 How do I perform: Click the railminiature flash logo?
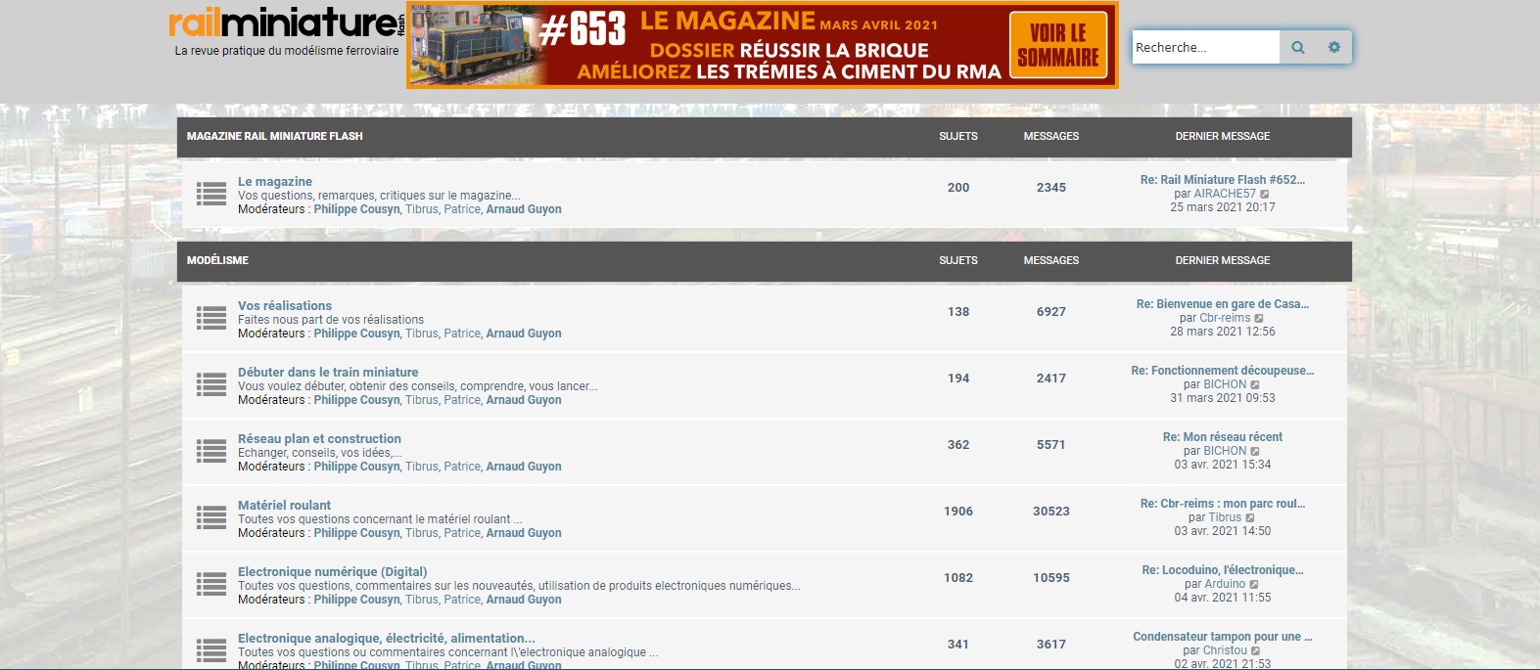[287, 23]
